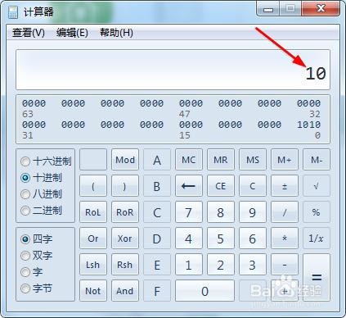Image resolution: width=346 pixels, height=318 pixels.
Task: Click the hex digit F key
Action: click(x=157, y=291)
